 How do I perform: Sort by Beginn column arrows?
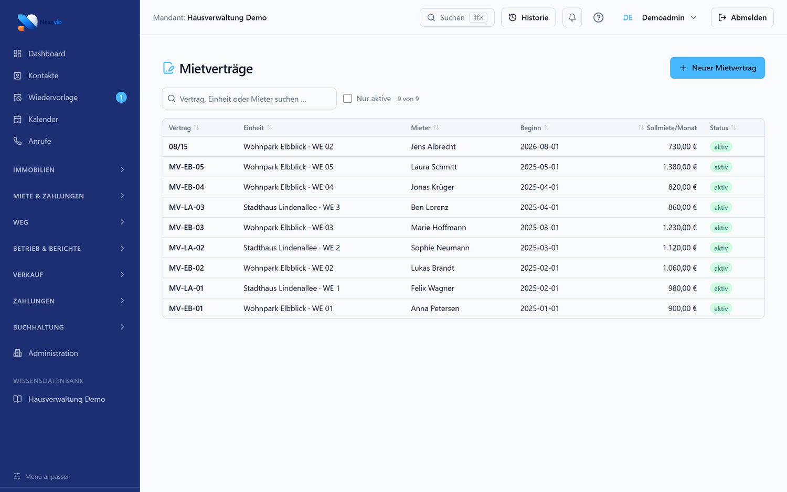[x=547, y=127]
